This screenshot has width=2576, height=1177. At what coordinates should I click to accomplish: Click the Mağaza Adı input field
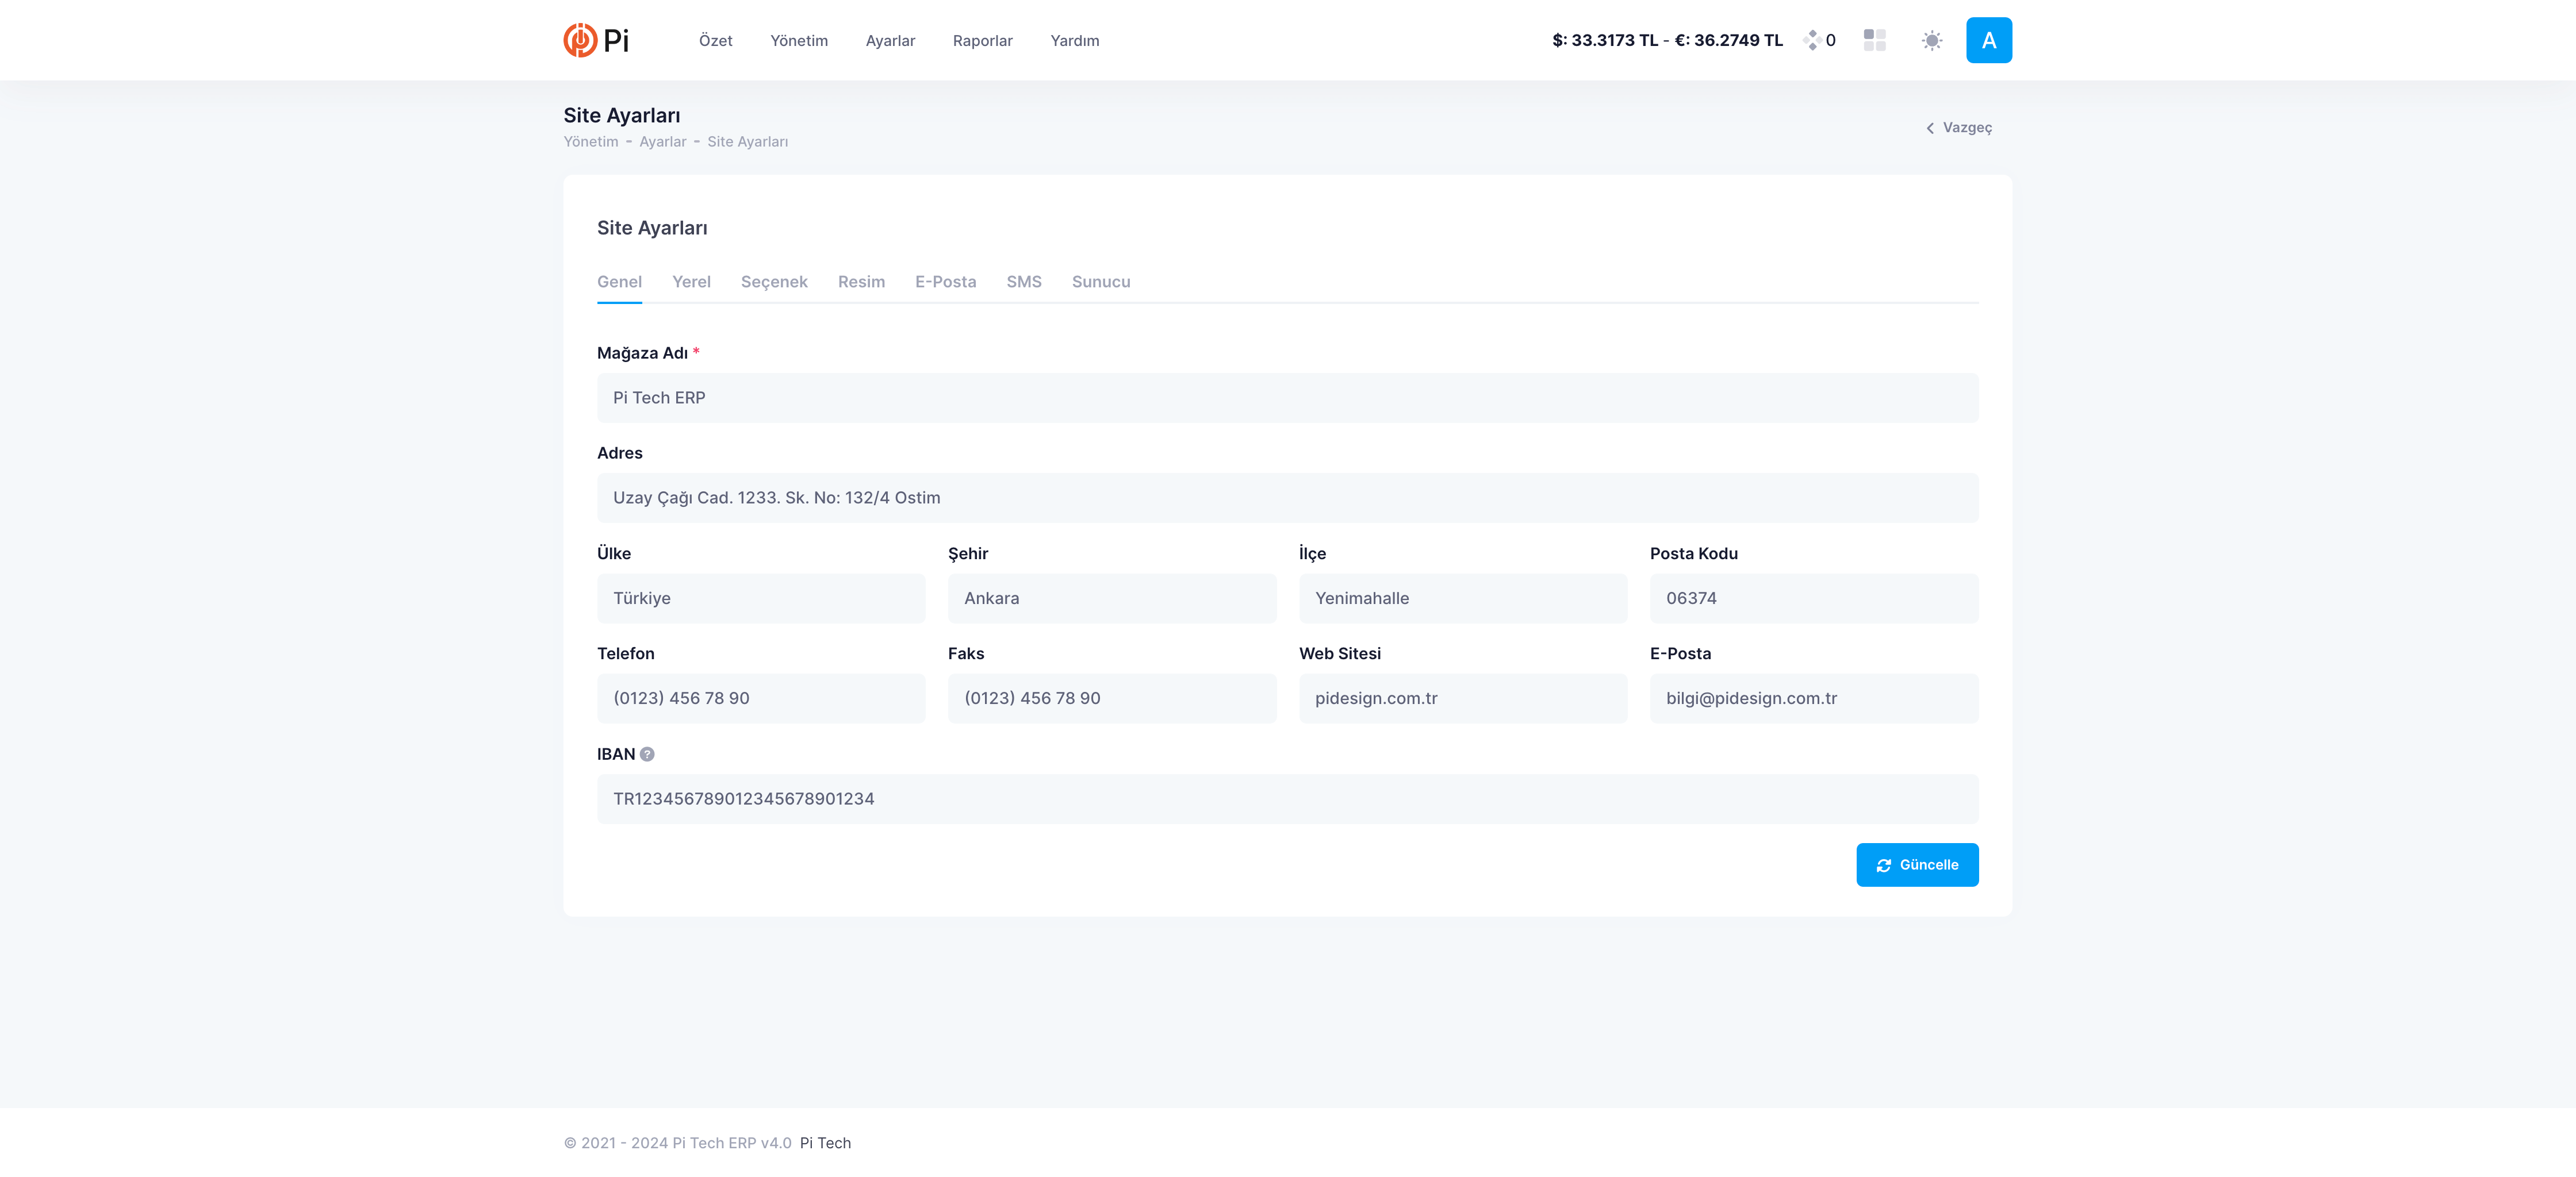(x=1287, y=398)
